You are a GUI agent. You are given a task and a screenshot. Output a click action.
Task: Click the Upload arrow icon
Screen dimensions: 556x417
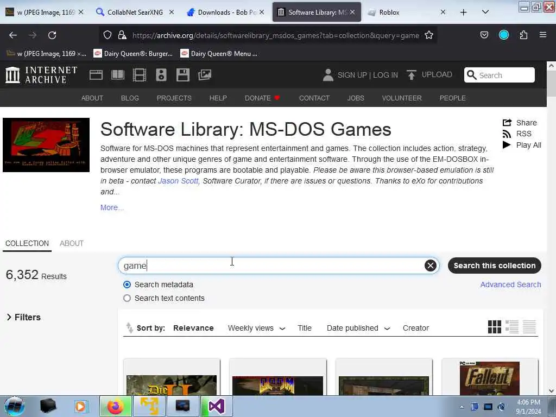click(x=412, y=75)
